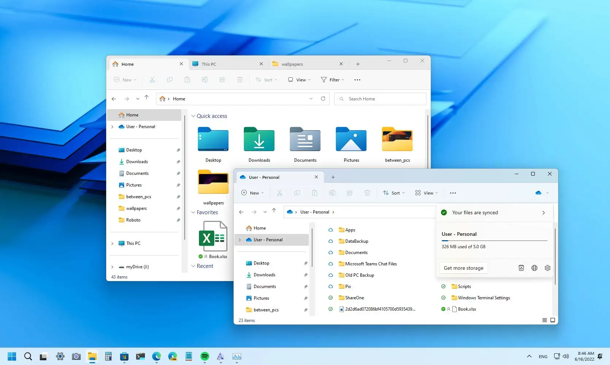Viewport: 610px width, 365px height.
Task: Open OneDrive on the web via globe icon
Action: tap(534, 268)
